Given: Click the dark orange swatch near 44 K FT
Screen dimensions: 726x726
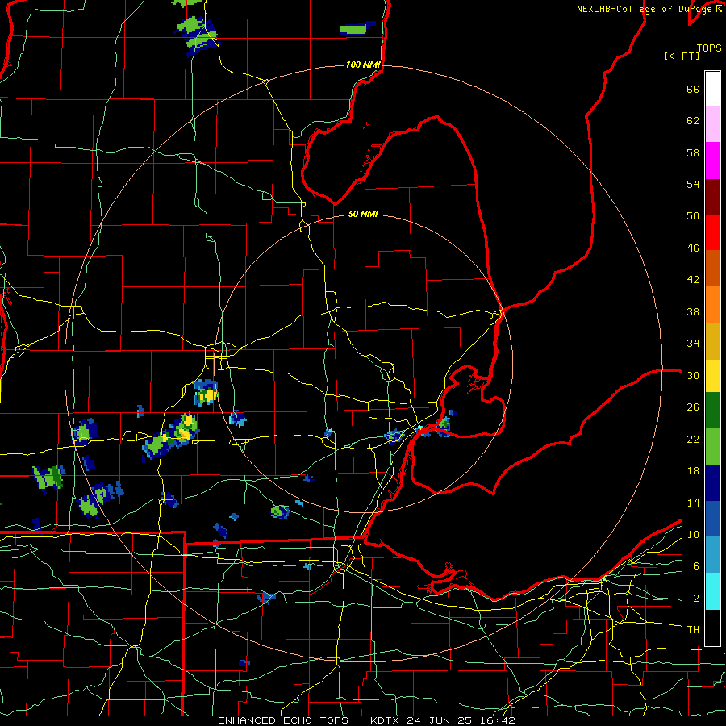Looking at the screenshot, I should coord(712,268).
